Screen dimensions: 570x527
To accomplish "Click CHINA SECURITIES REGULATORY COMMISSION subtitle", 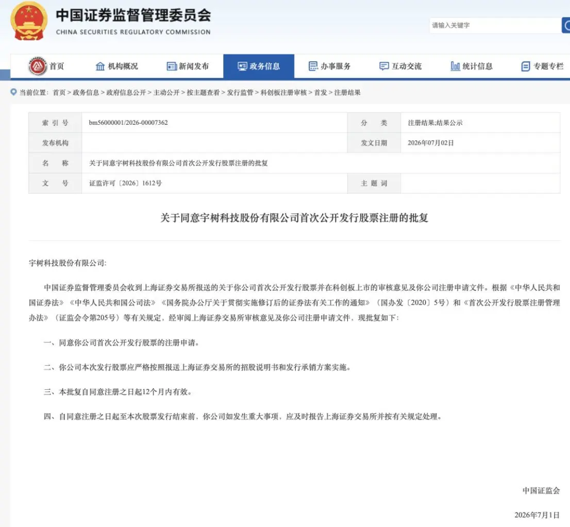I will 133,32.
